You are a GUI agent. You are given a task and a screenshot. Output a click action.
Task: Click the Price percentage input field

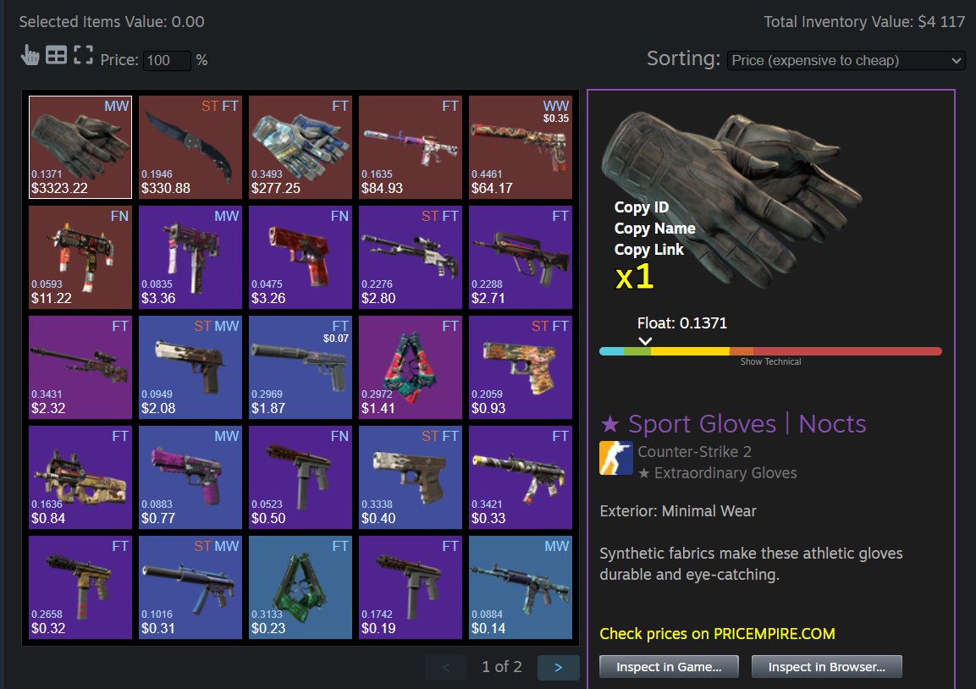[167, 60]
